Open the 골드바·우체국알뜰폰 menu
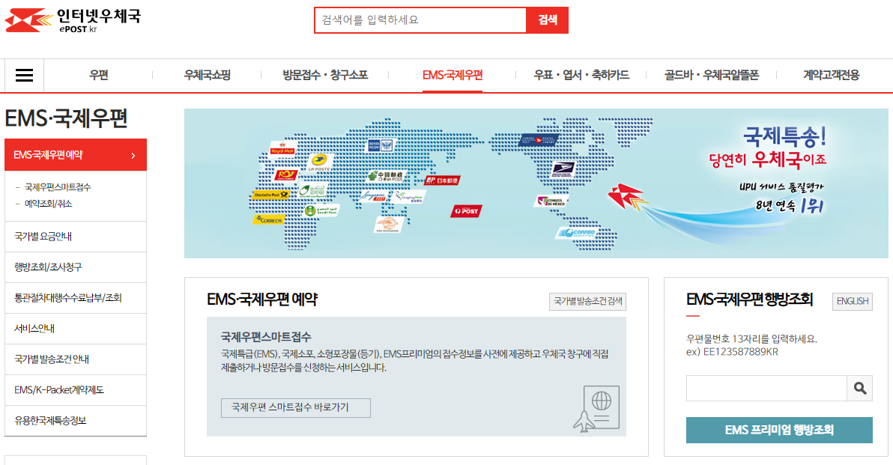Screen dimensions: 893x465 (712, 75)
